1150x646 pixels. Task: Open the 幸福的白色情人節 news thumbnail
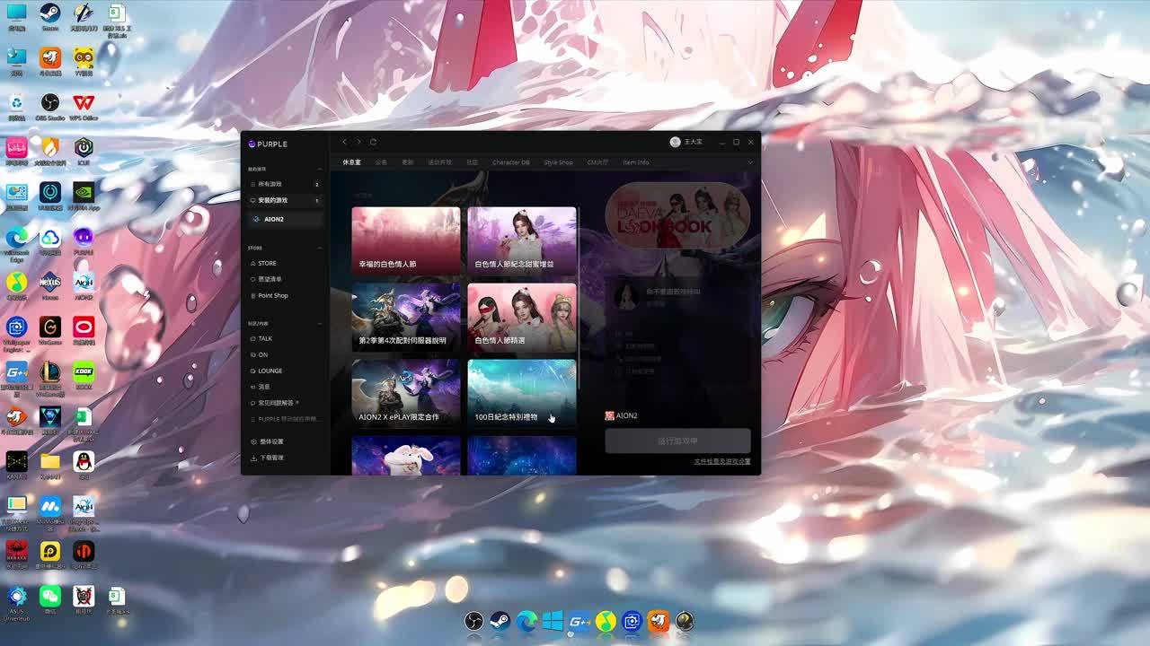[405, 240]
